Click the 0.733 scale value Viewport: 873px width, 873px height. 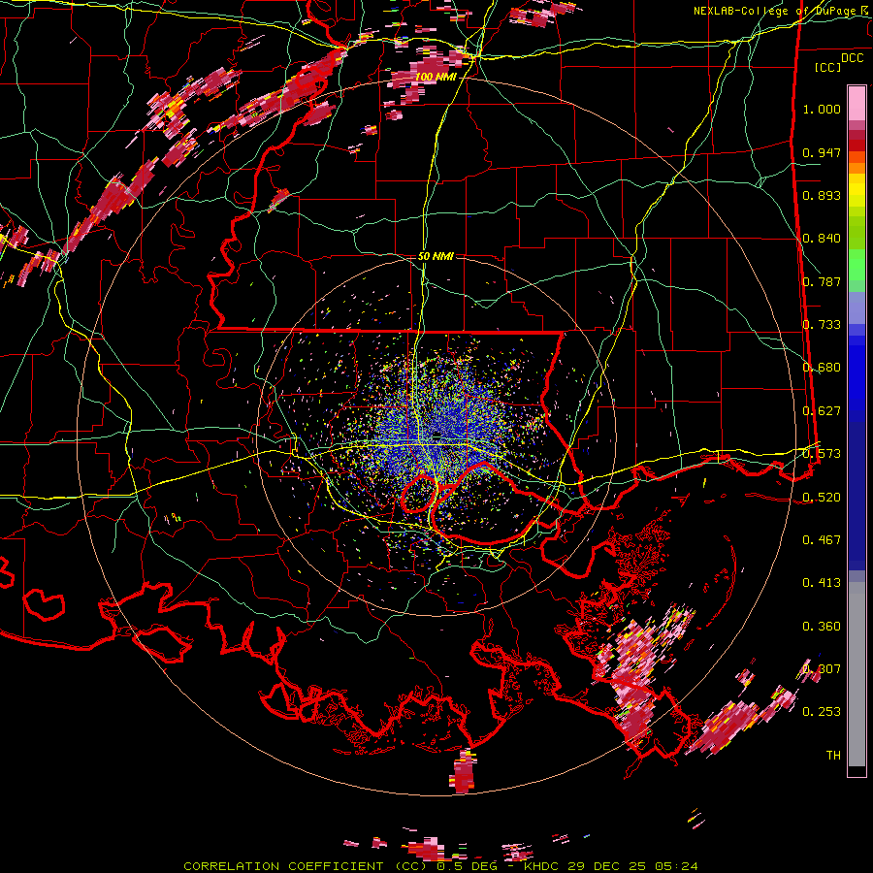(822, 325)
